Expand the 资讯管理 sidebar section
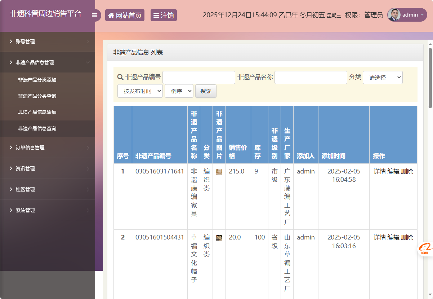 pyautogui.click(x=25, y=168)
